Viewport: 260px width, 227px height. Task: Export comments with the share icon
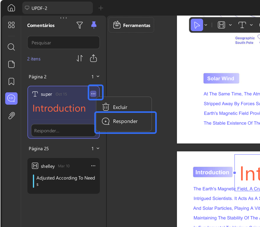93,58
